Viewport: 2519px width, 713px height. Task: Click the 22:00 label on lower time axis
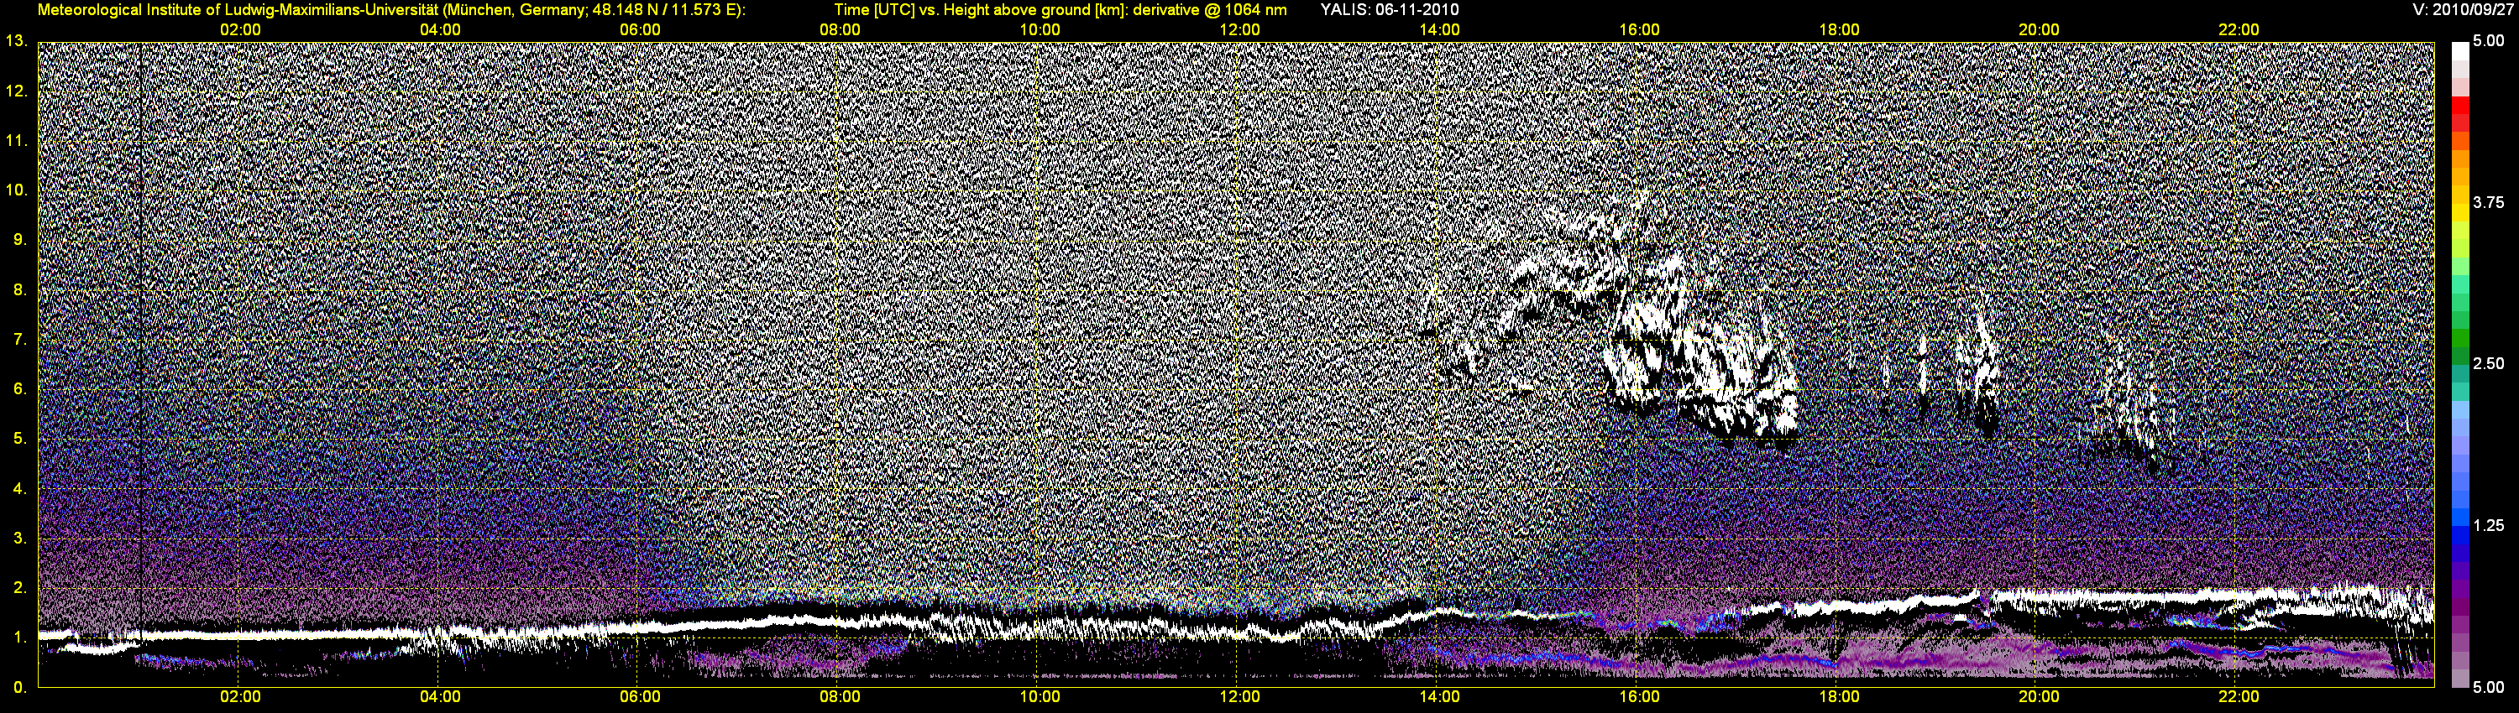[x=2239, y=697]
